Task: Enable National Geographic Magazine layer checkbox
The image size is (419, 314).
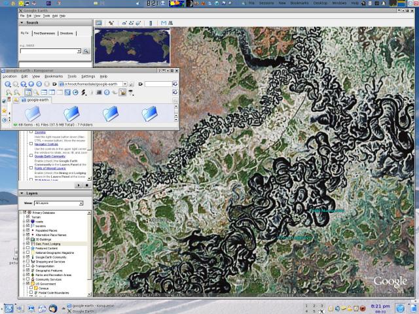Action: 27,253
